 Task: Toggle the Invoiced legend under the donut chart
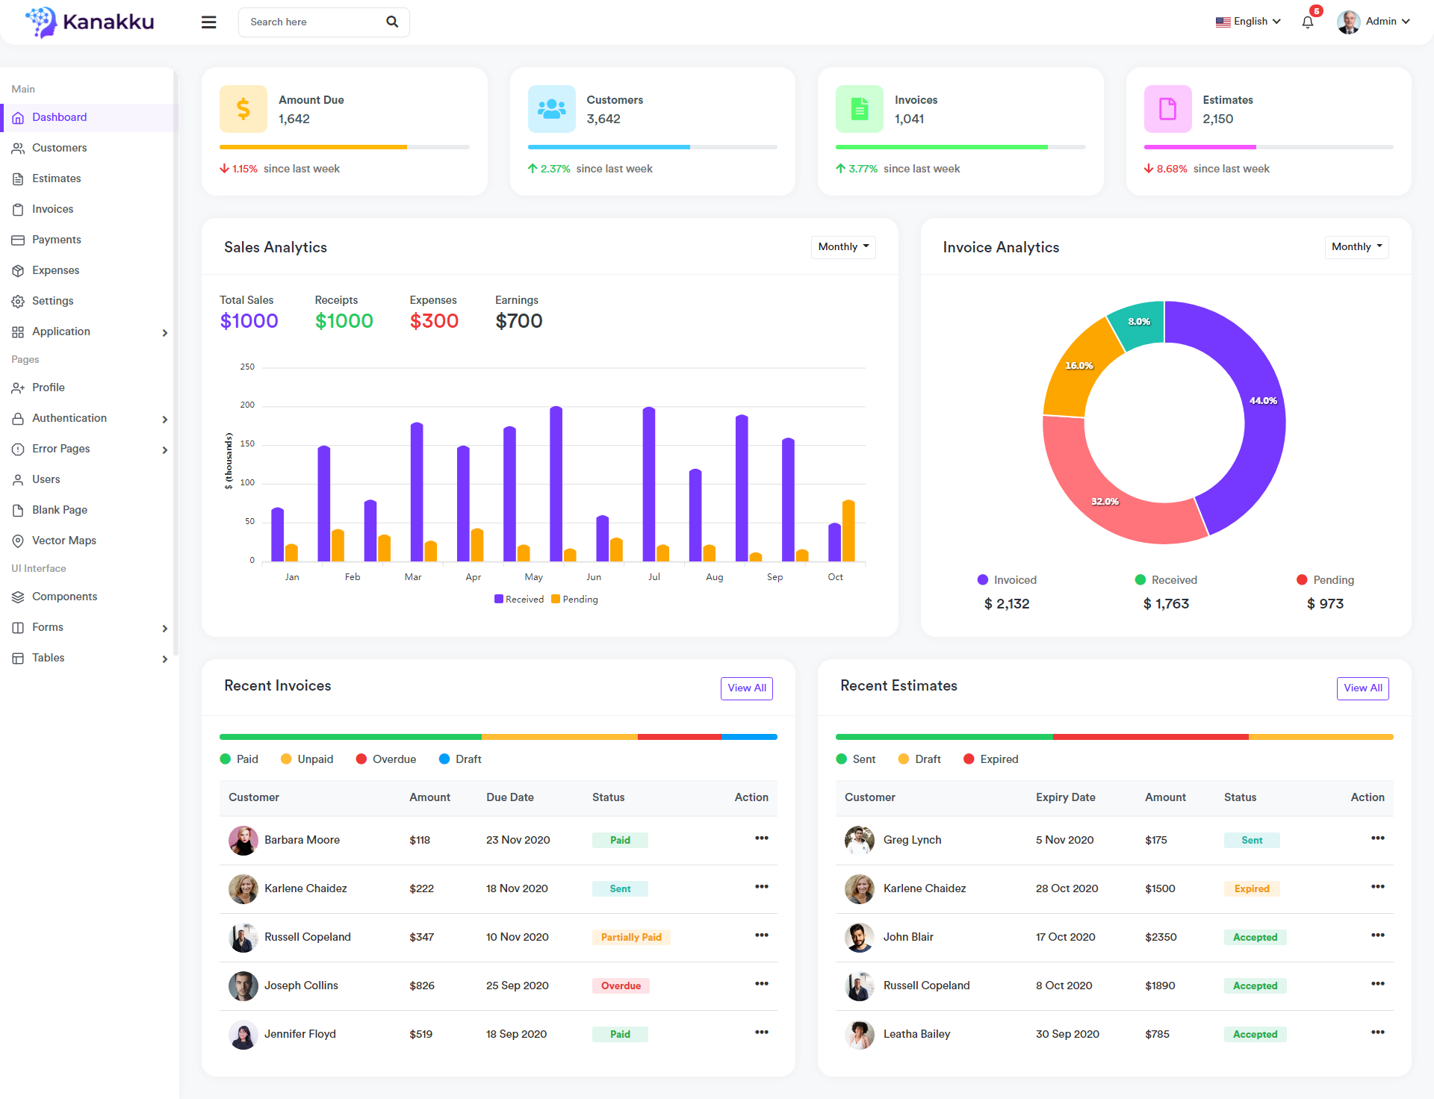point(1006,580)
